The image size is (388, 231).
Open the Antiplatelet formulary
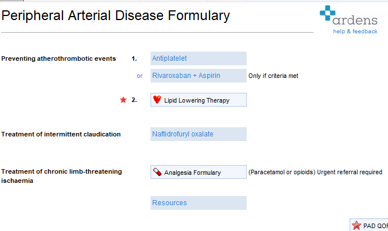coord(198,58)
